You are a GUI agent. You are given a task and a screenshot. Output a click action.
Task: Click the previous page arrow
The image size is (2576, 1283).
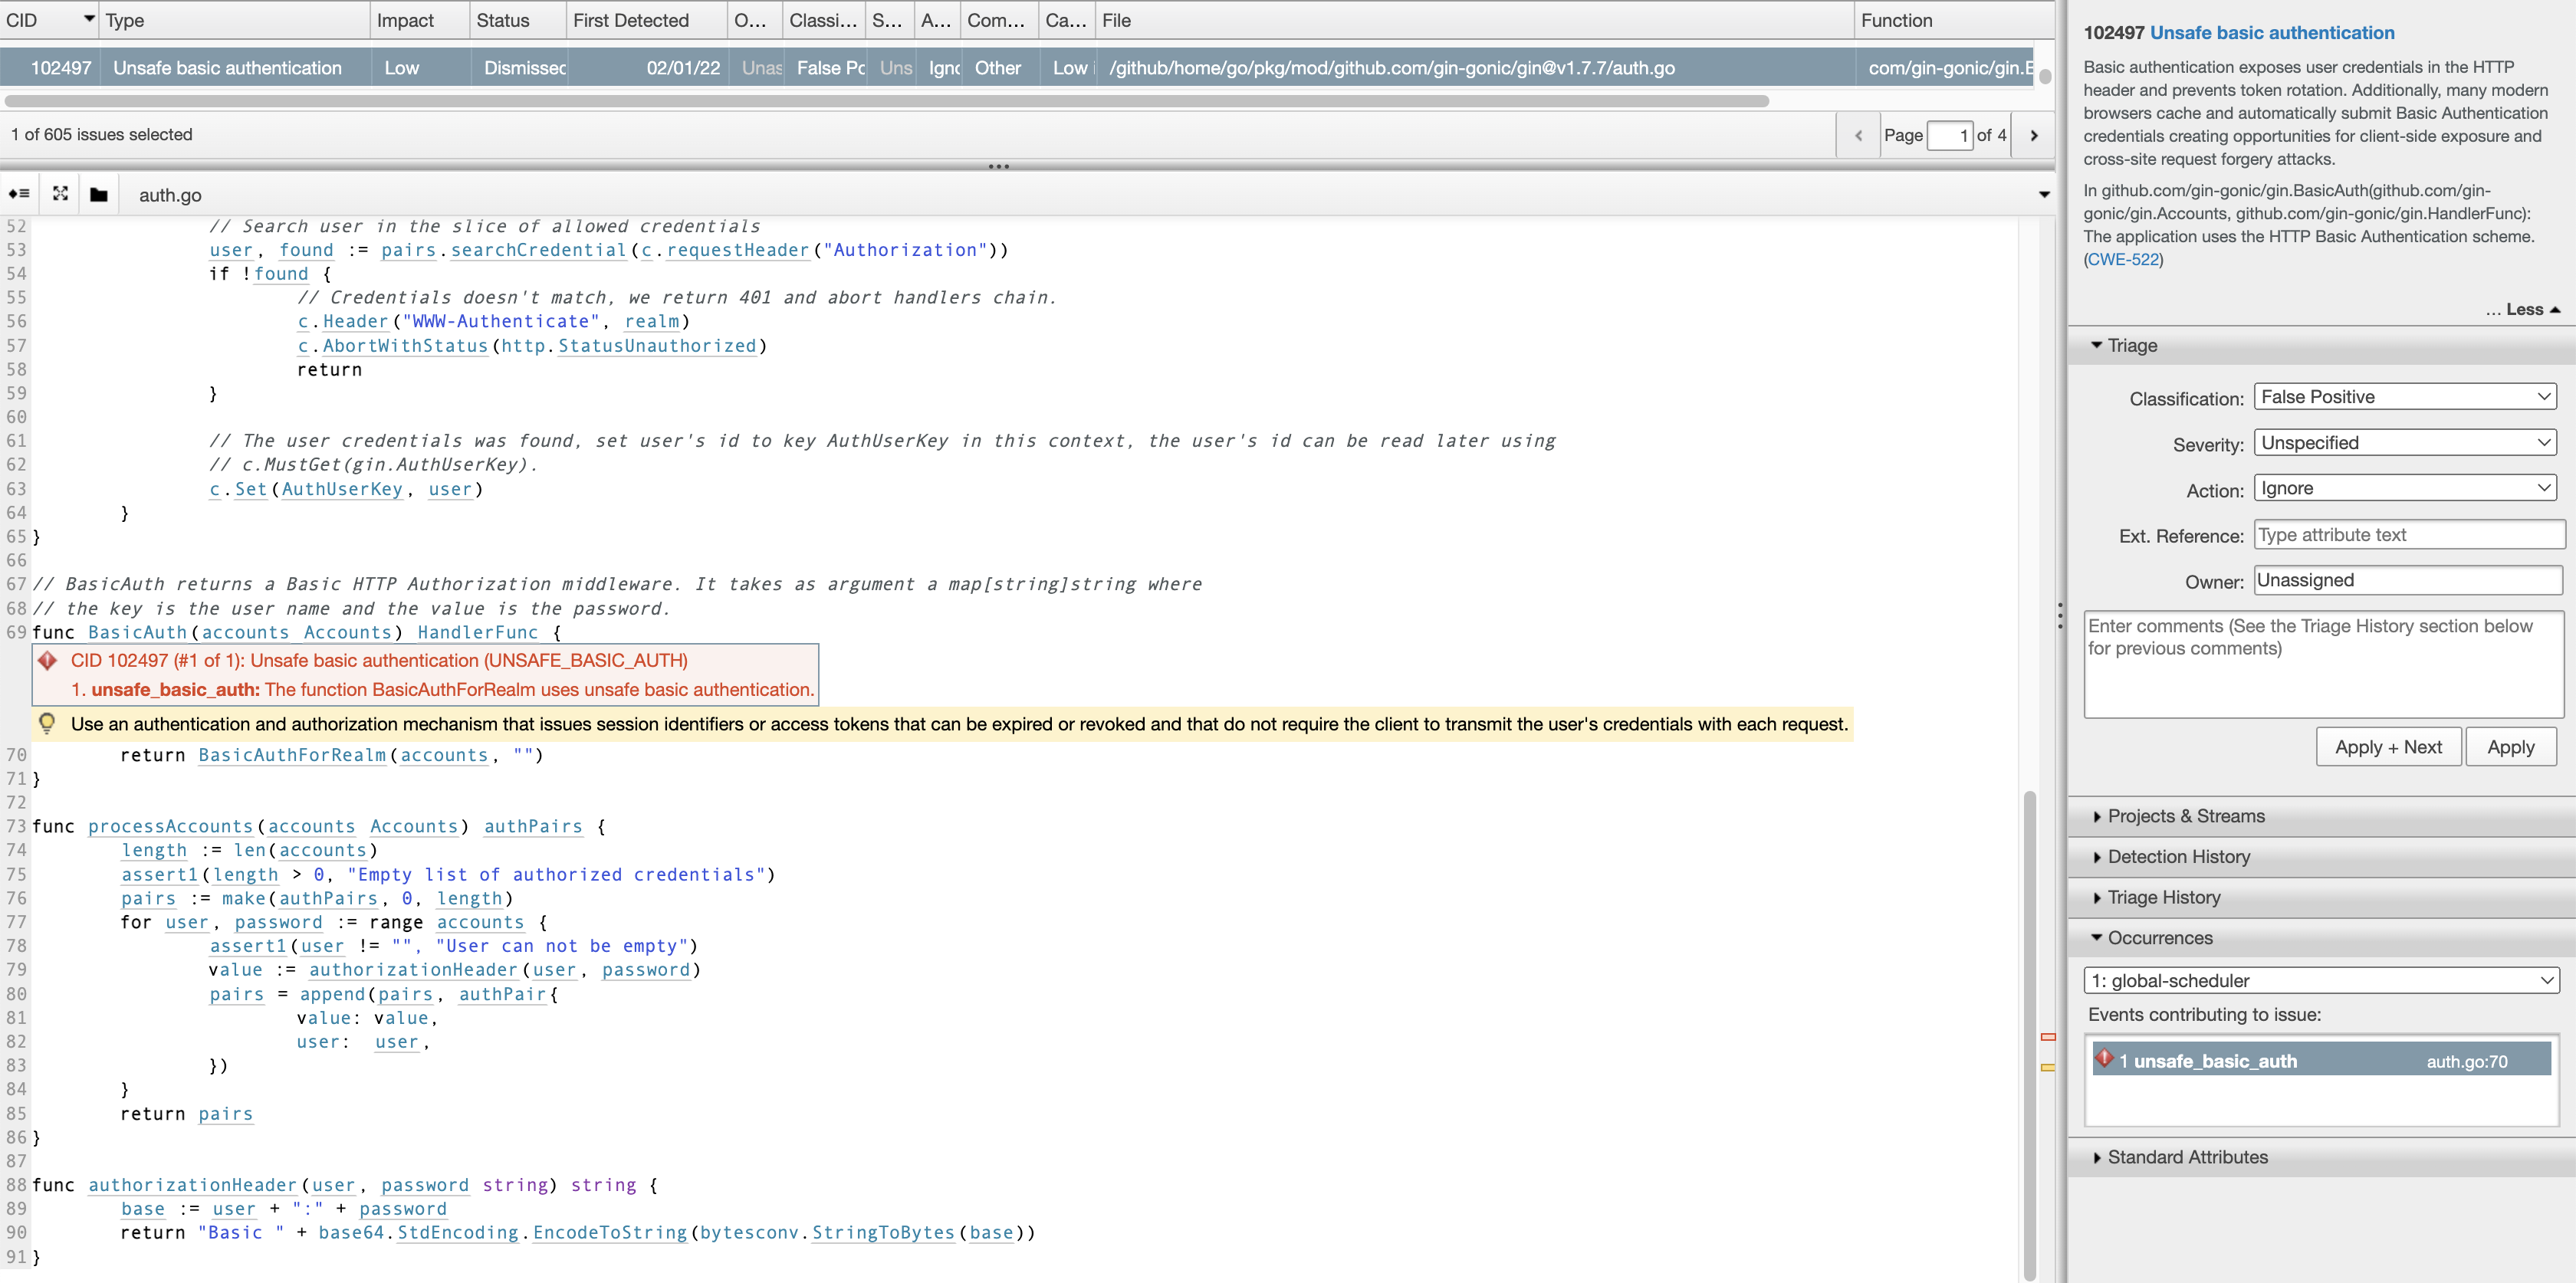pos(1858,134)
